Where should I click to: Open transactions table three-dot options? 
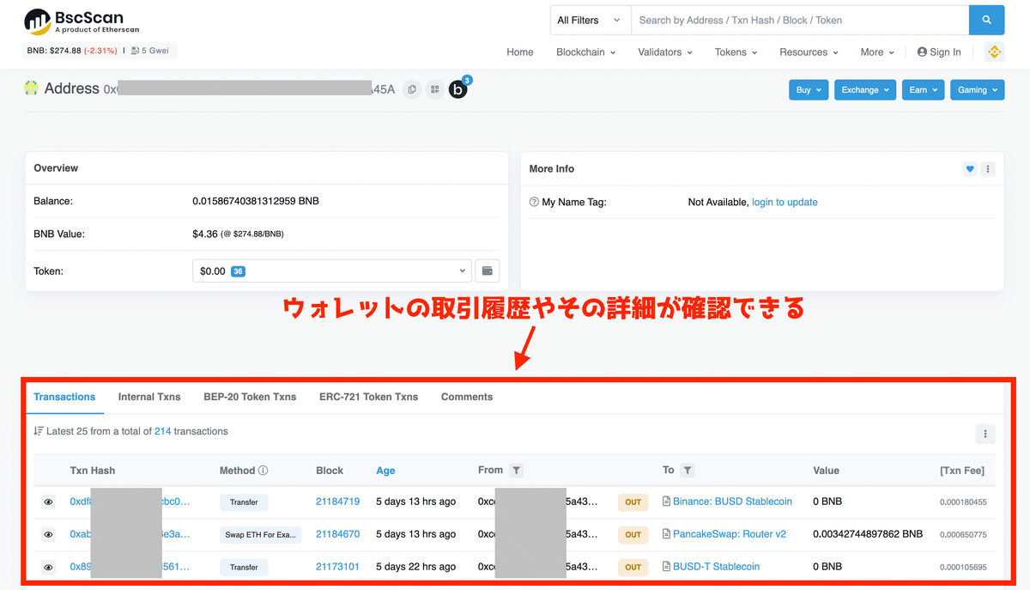(x=985, y=434)
